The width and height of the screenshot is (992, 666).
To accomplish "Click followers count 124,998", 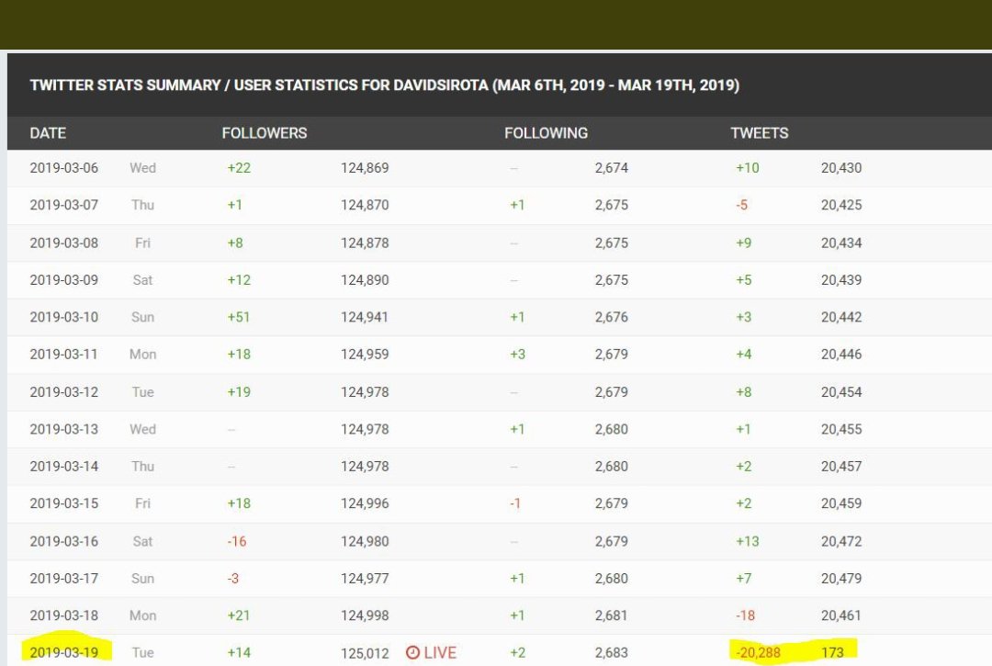I will [365, 615].
